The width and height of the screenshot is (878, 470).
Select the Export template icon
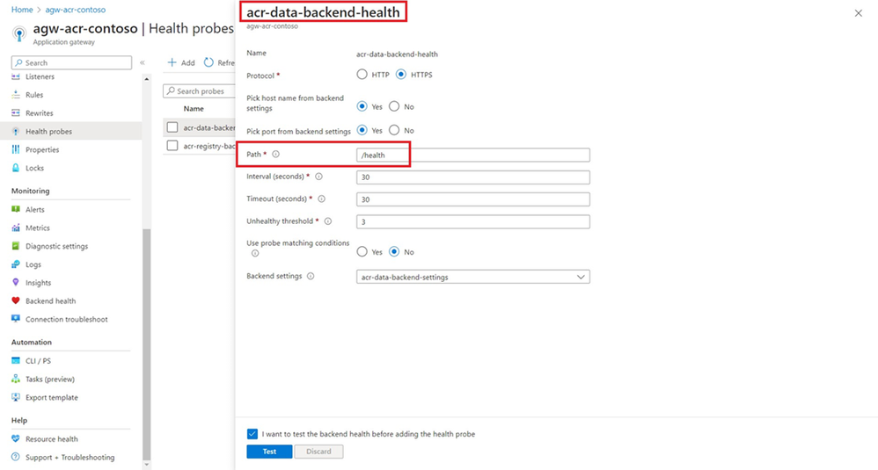click(16, 397)
